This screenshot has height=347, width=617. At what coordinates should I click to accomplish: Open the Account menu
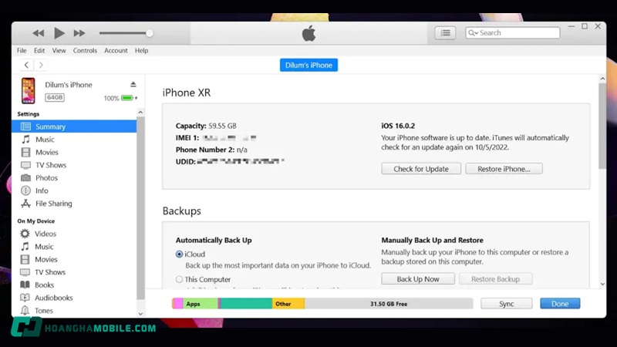[116, 50]
